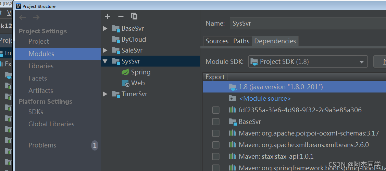386x171 pixels.
Task: Click the module Name input field
Action: pyautogui.click(x=308, y=23)
